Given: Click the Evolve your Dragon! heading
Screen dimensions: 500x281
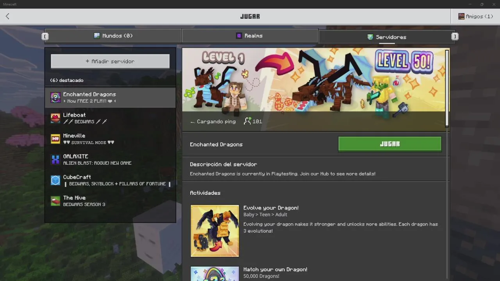Looking at the screenshot, I should click(x=271, y=208).
